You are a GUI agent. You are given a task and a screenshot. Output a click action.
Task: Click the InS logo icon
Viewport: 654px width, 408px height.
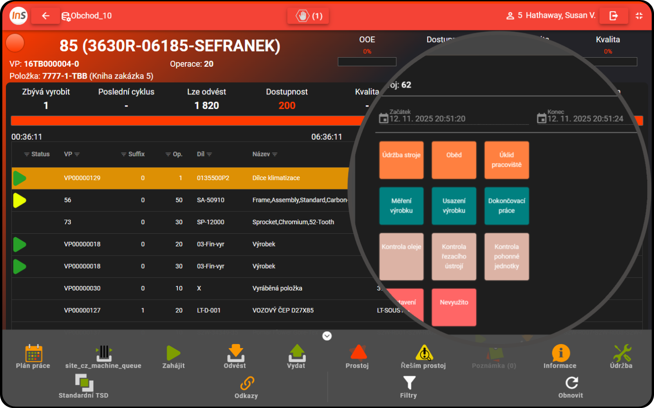pos(19,16)
